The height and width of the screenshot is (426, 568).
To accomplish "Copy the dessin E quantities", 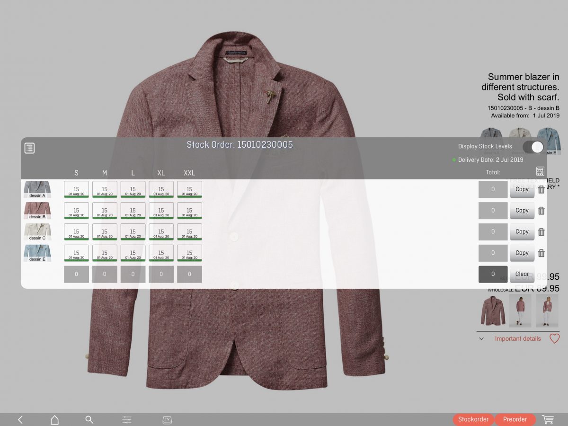I will click(522, 253).
